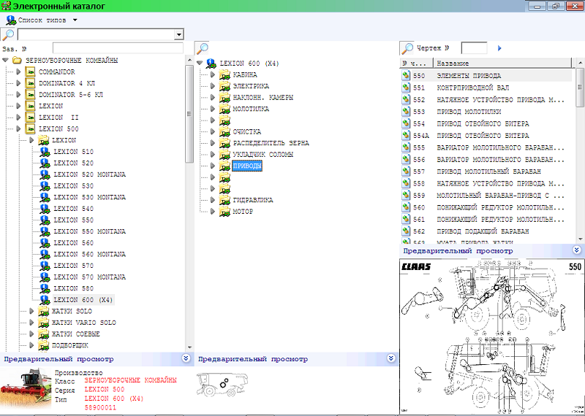Select the МОТОР group
This screenshot has height=416, width=585.
243,212
